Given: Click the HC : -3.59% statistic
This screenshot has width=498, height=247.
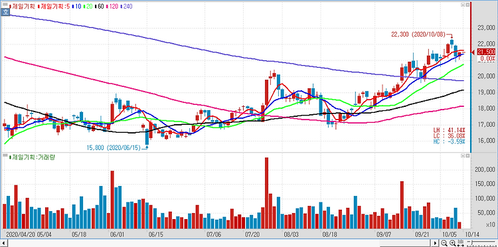Looking at the screenshot, I should pyautogui.click(x=449, y=141).
